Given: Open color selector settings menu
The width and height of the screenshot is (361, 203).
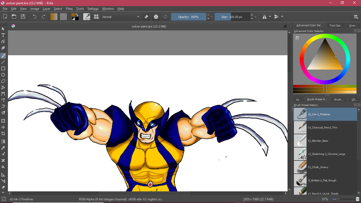Looking at the screenshot, I should click(x=297, y=38).
